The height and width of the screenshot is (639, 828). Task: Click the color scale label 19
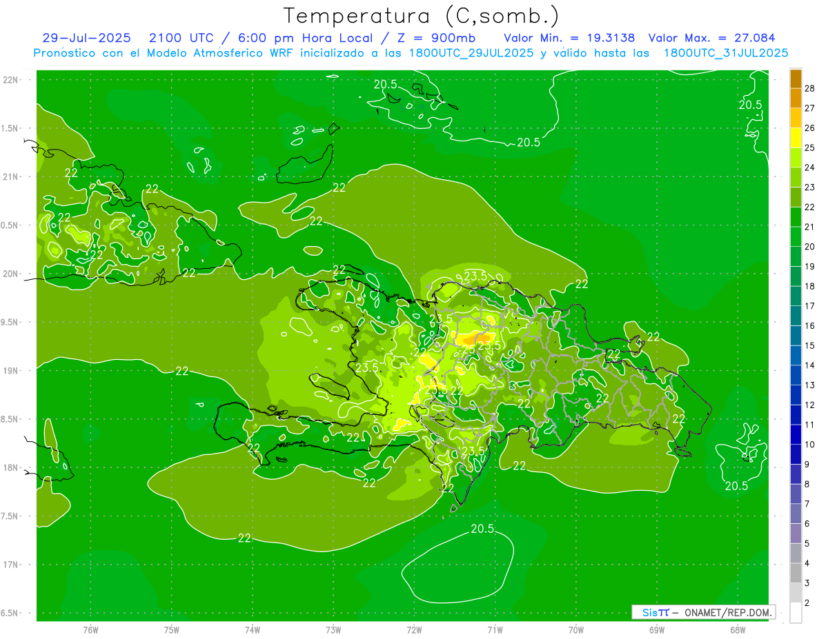pyautogui.click(x=810, y=266)
